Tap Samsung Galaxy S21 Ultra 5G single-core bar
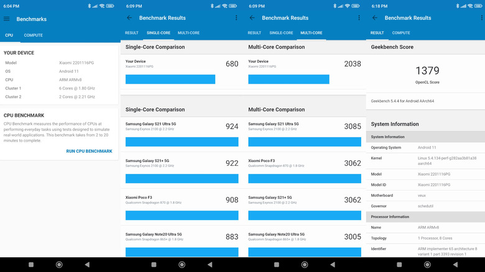The image size is (485, 272). point(182,142)
